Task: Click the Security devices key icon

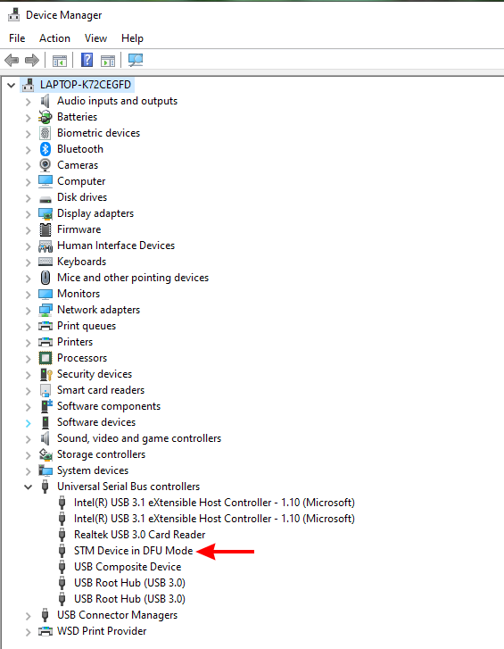Action: pyautogui.click(x=45, y=374)
